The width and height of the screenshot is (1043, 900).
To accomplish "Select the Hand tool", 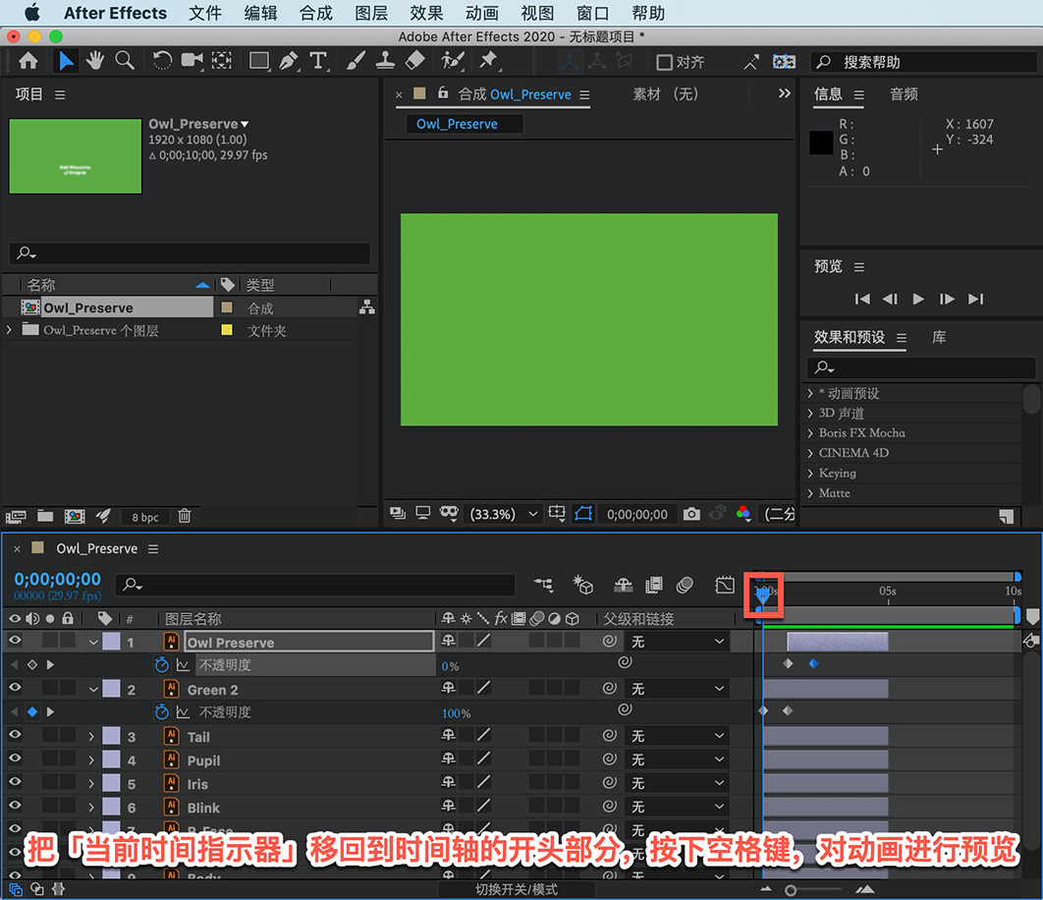I will coord(95,61).
